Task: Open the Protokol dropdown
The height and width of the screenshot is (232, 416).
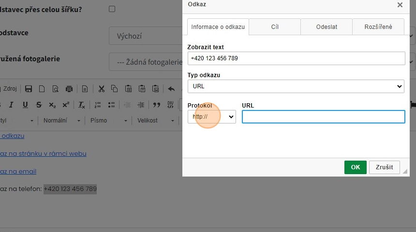Action: [211, 117]
